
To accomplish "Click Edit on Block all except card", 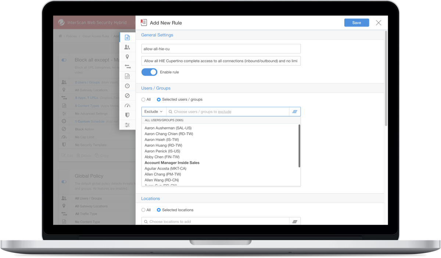I will [x=67, y=155].
